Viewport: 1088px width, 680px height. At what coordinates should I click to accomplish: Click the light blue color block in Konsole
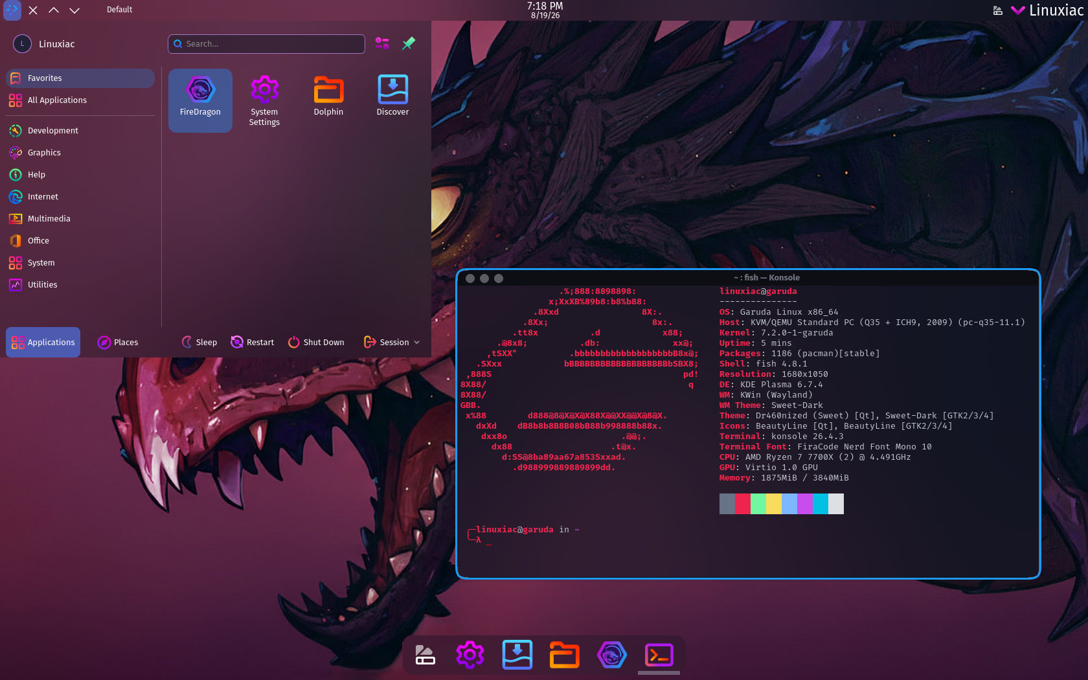tap(789, 504)
